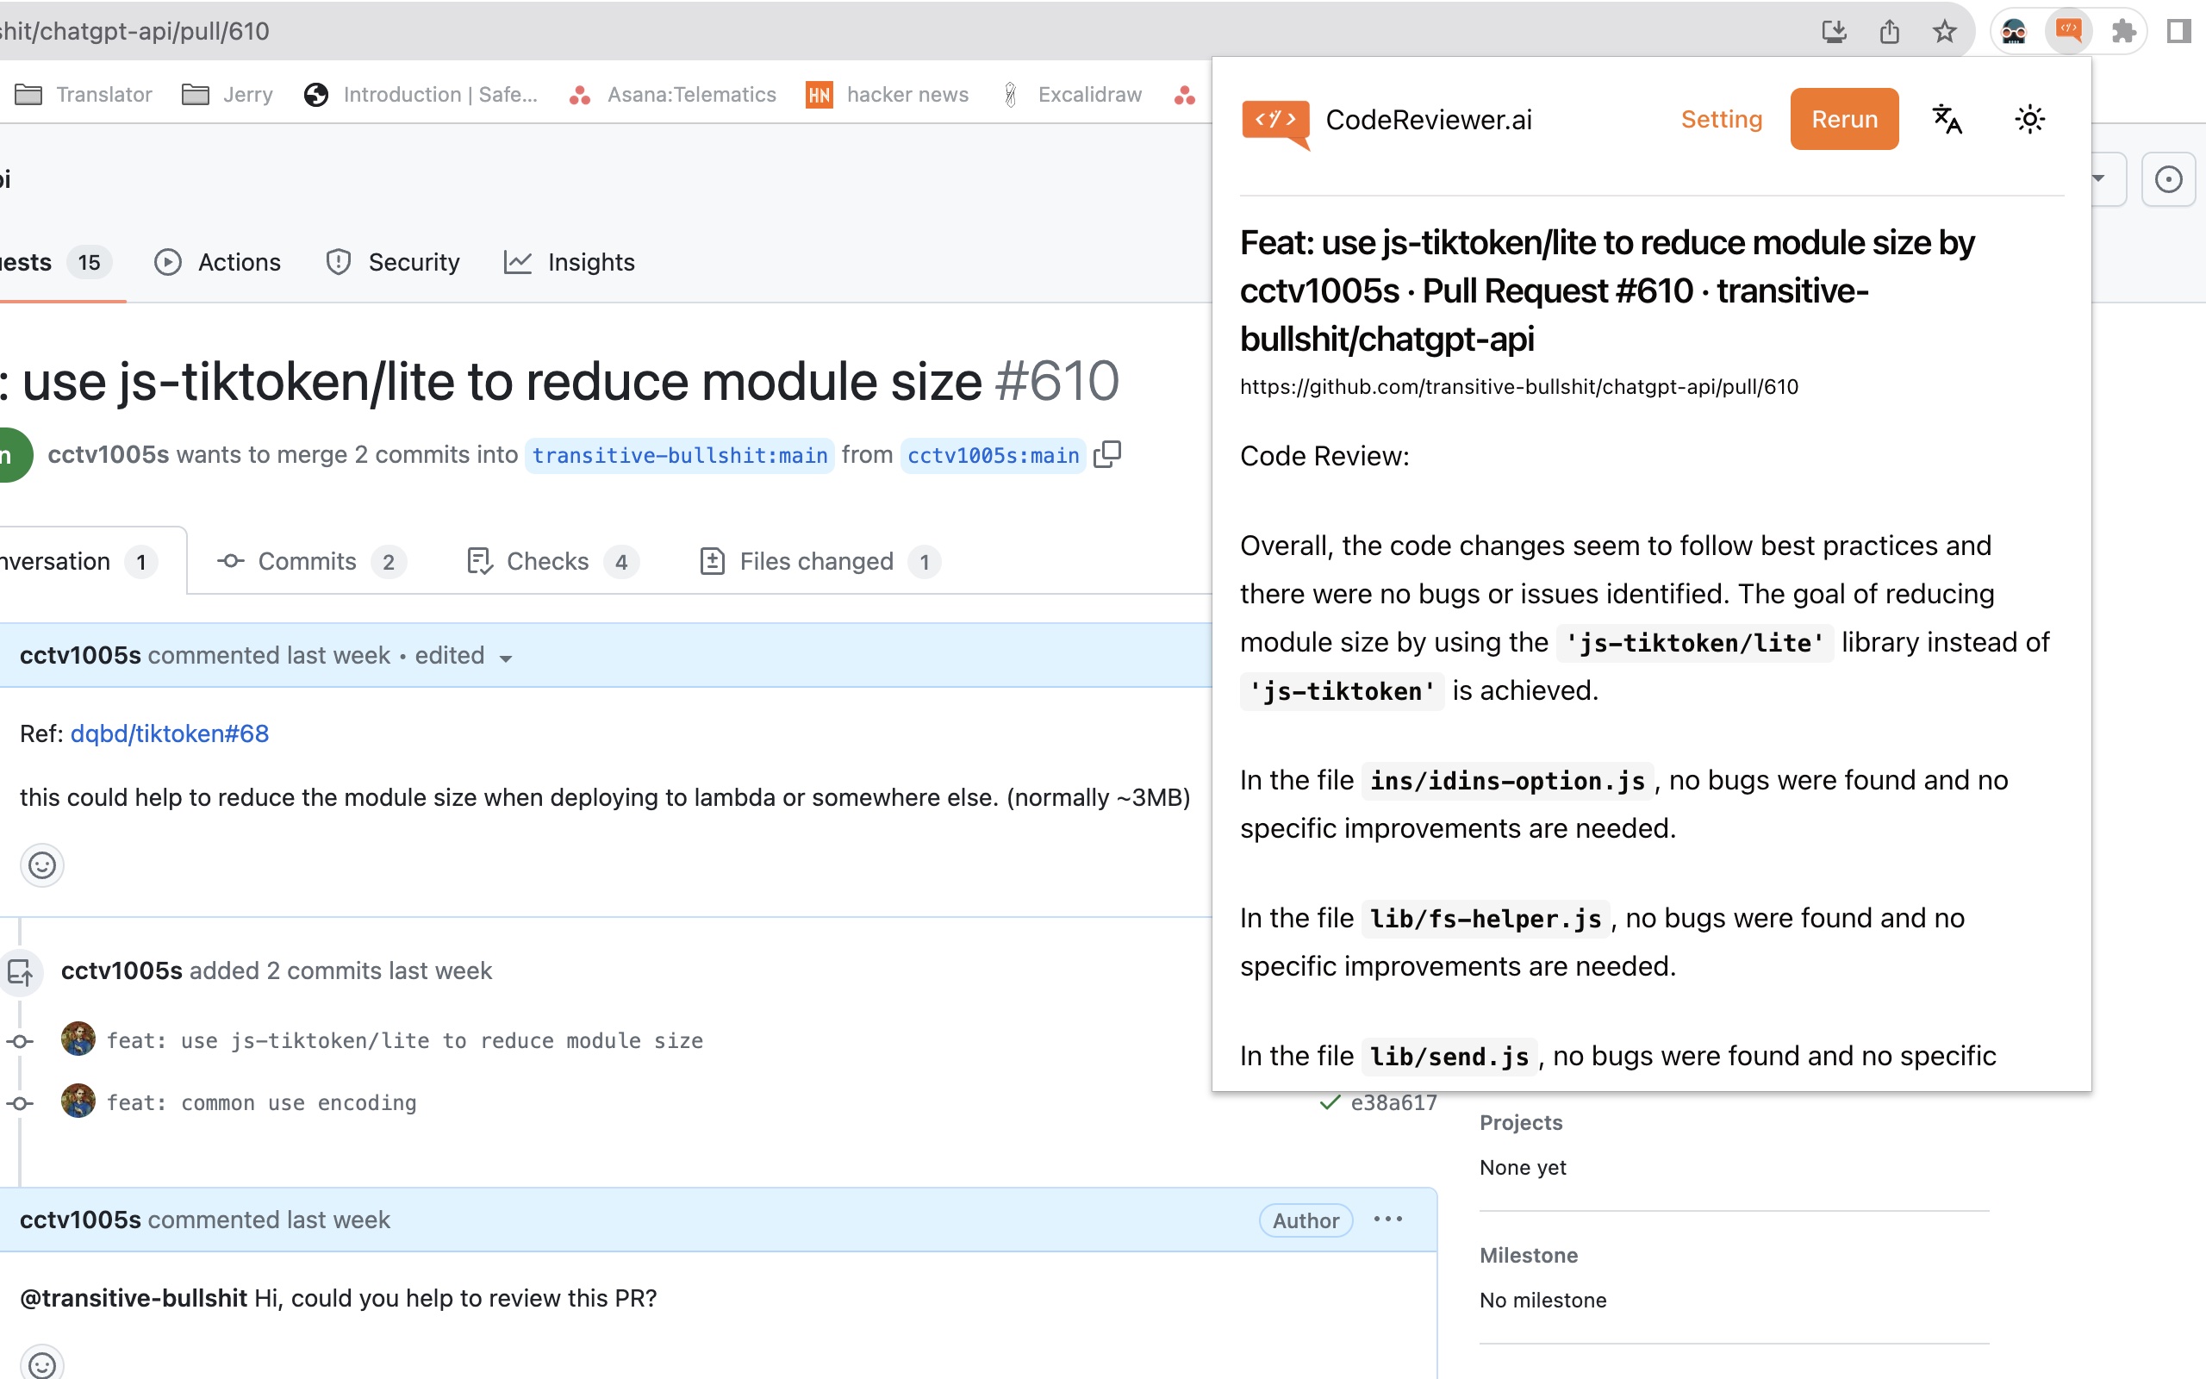Click the install/download icon in address bar
Viewport: 2206px width, 1379px height.
click(1833, 31)
